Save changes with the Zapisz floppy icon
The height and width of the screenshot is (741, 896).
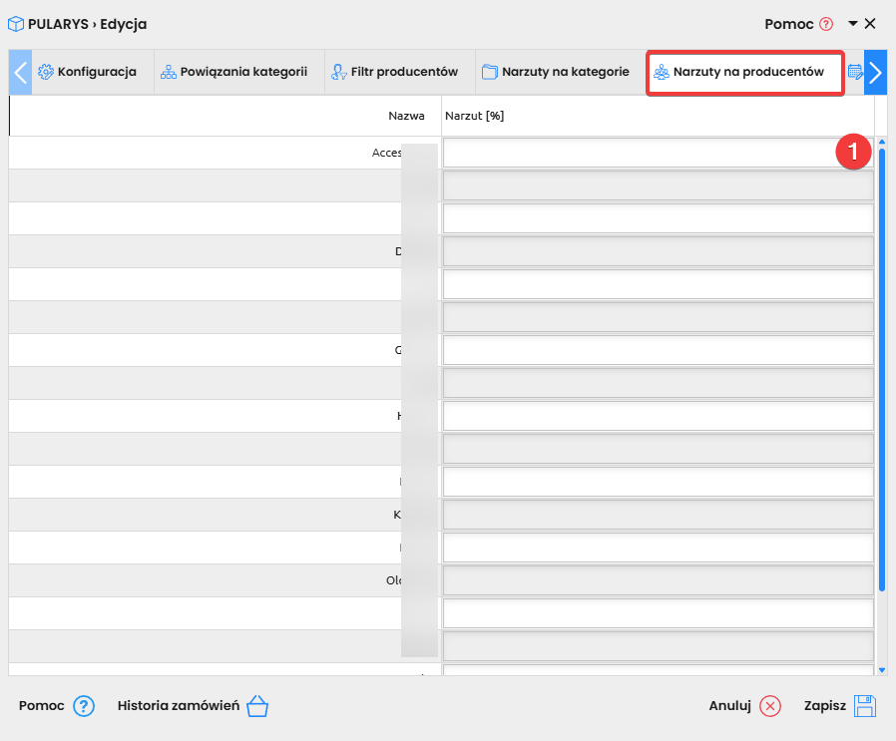point(865,706)
